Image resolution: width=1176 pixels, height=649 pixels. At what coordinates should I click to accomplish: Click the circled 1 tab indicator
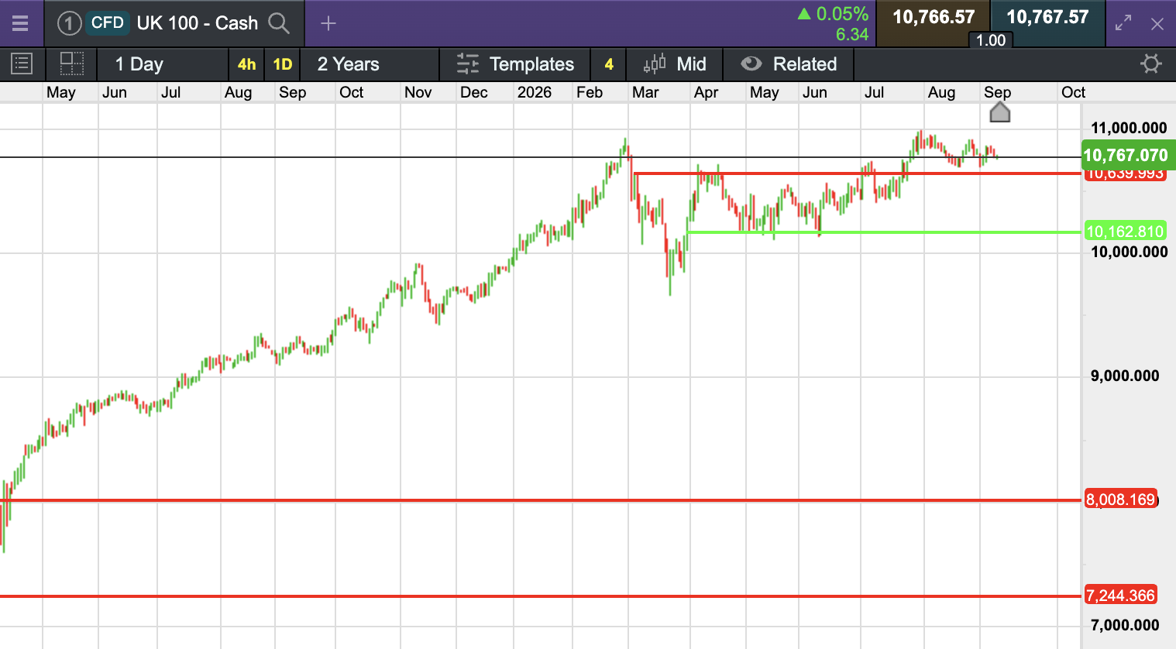click(69, 23)
